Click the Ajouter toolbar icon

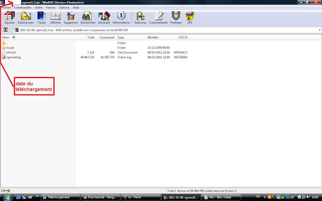click(9, 18)
